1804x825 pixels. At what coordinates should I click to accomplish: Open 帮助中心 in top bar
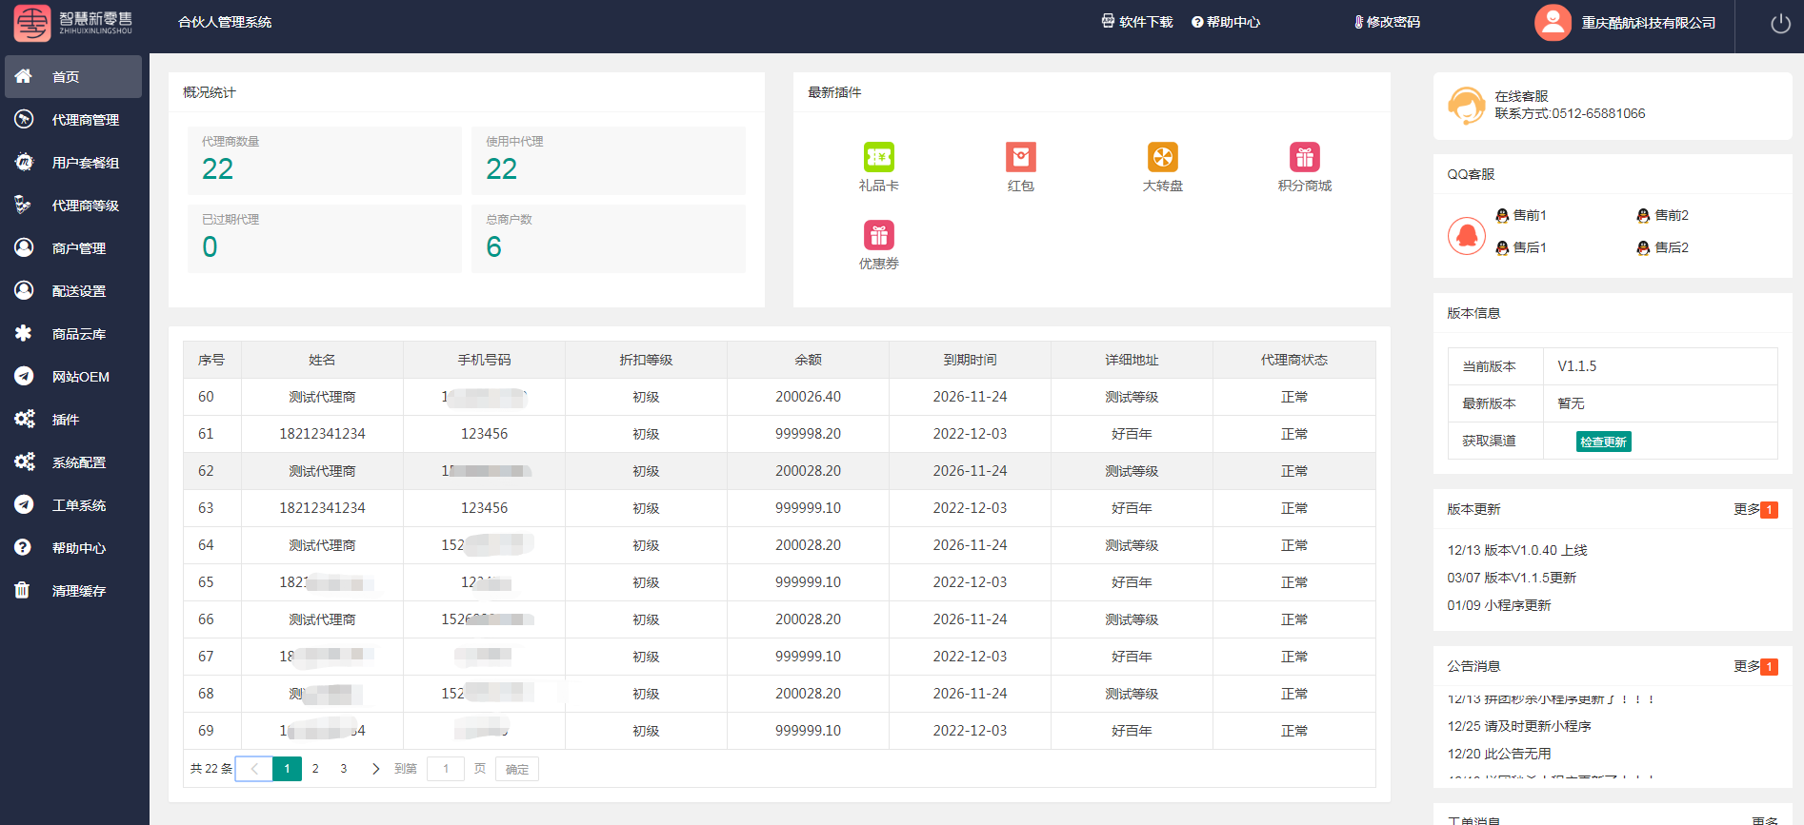1226,22
